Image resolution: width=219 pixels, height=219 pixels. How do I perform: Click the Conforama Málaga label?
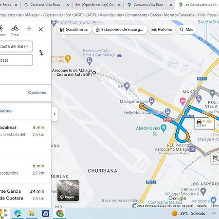click(165, 202)
